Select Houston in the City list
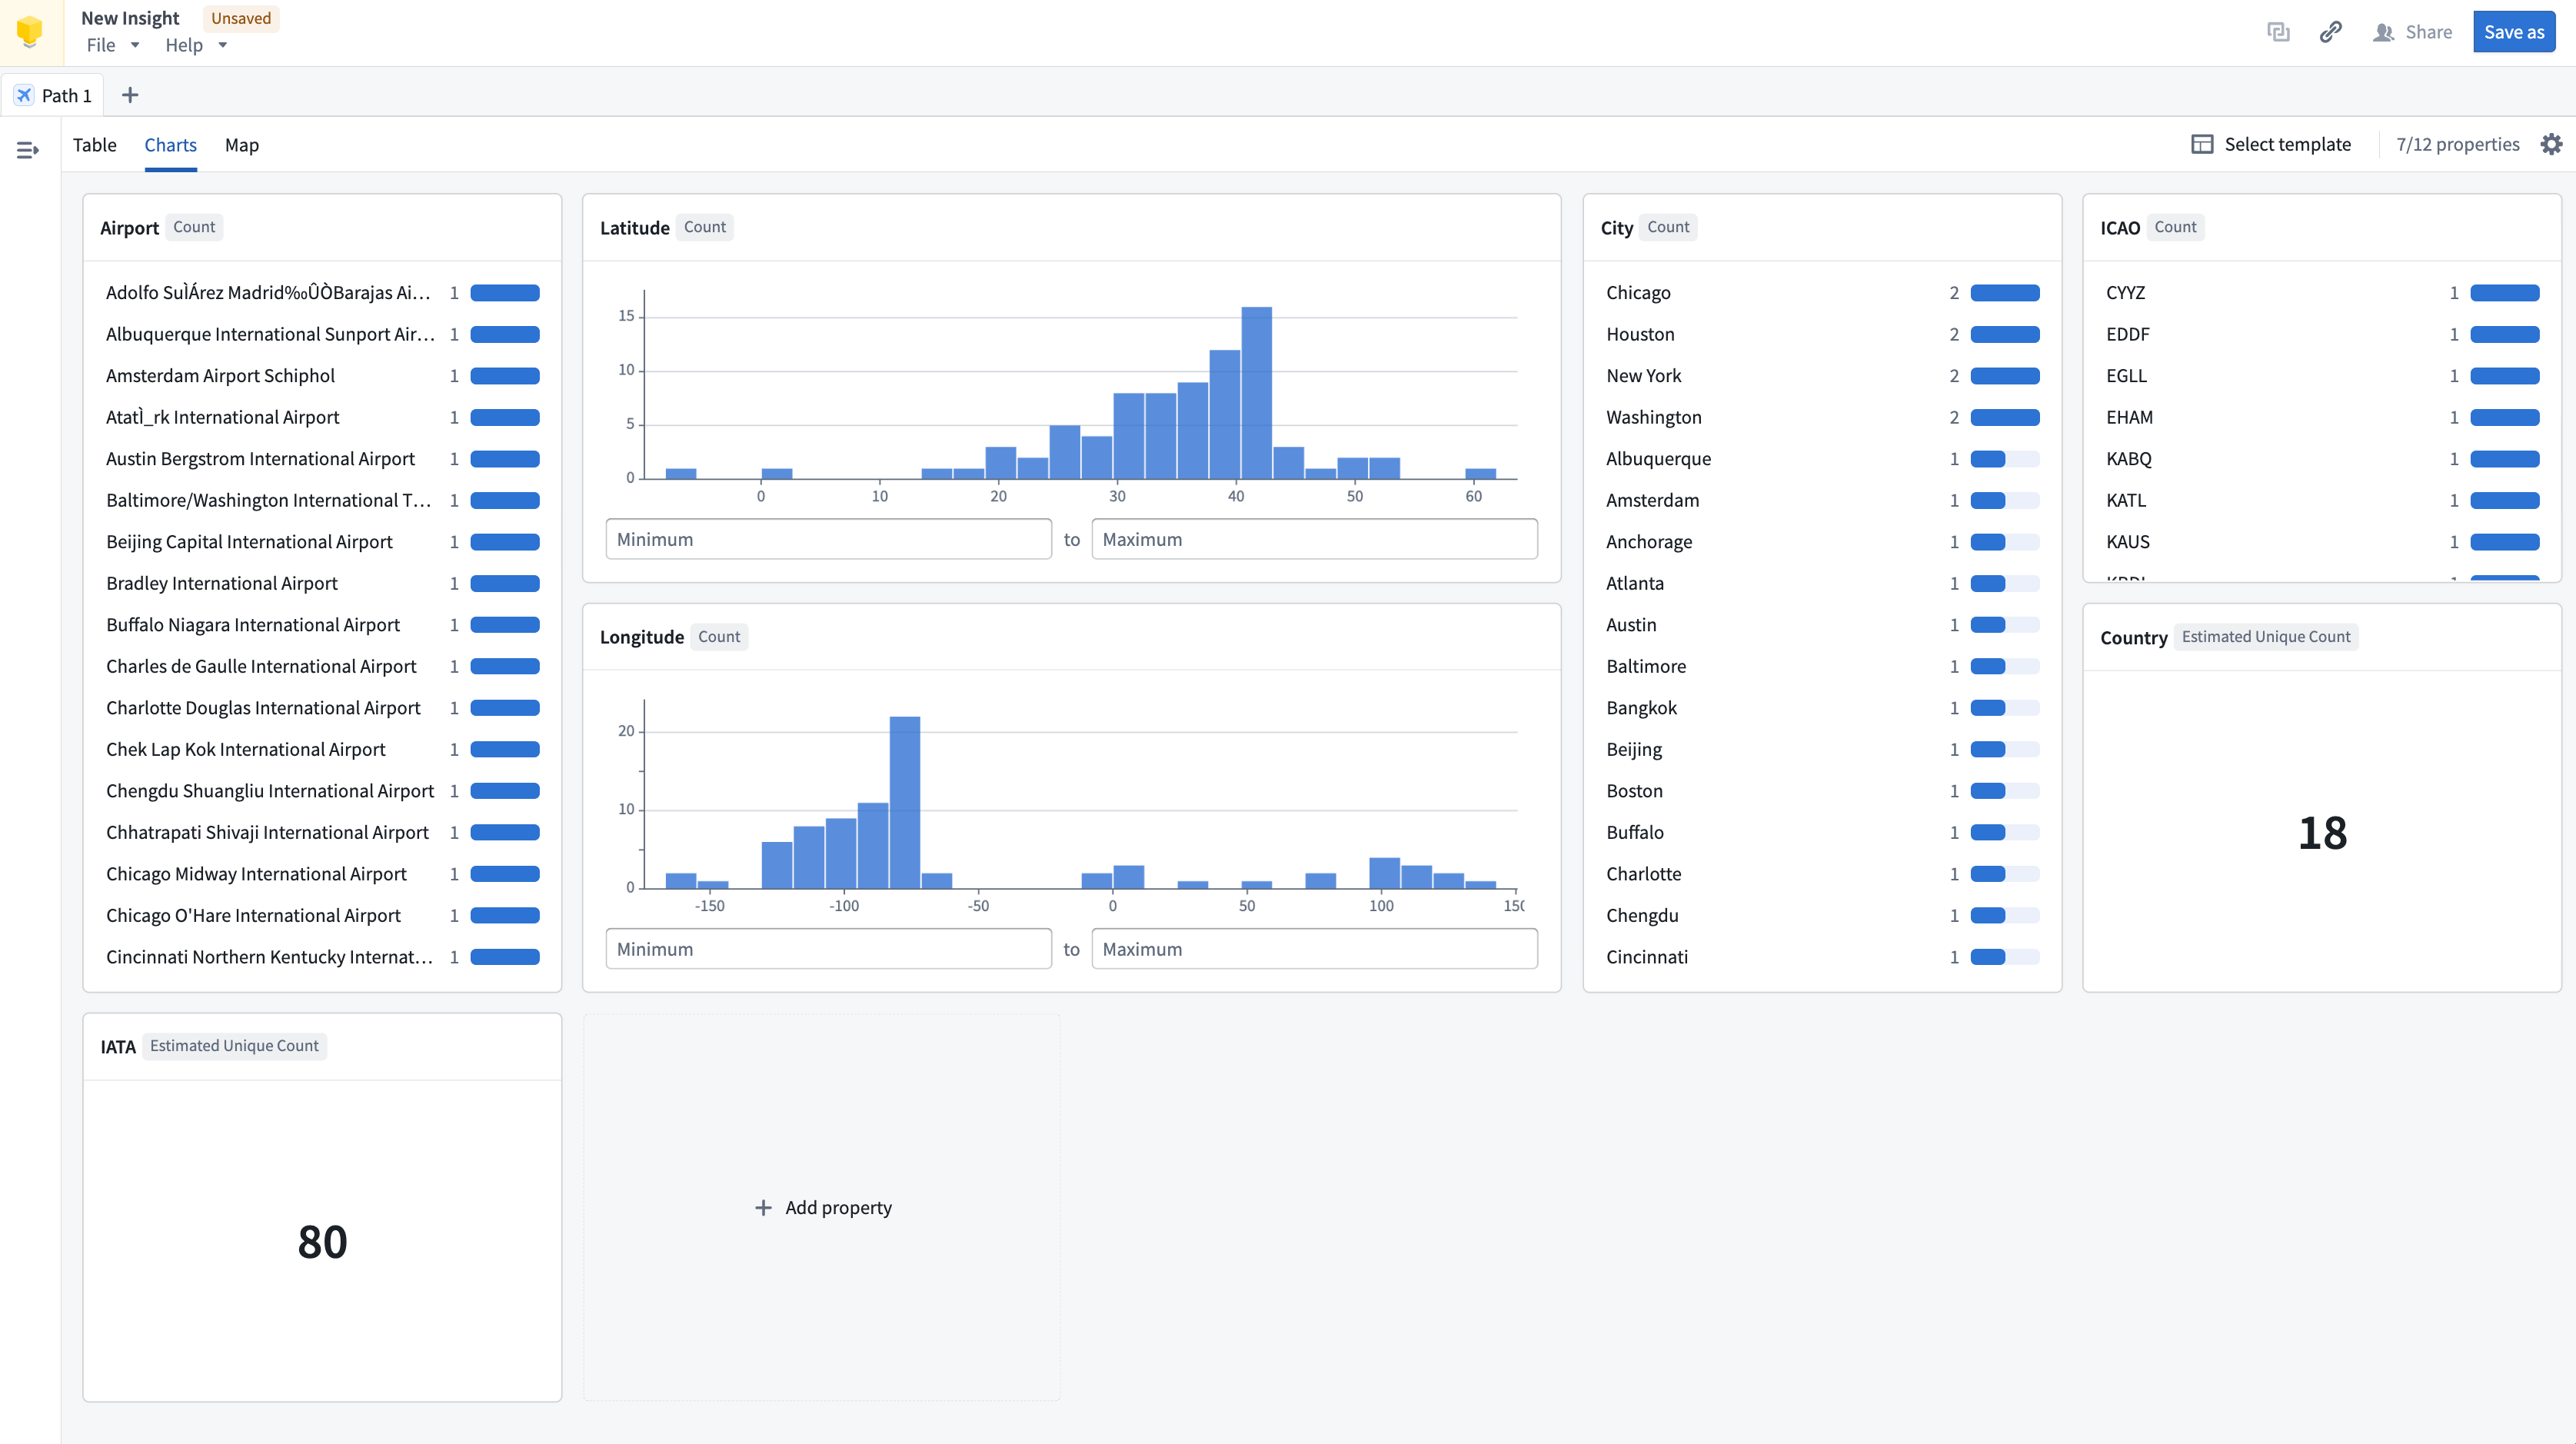2576x1444 pixels. tap(1822, 335)
